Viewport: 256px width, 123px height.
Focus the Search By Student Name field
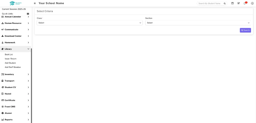[210, 3]
